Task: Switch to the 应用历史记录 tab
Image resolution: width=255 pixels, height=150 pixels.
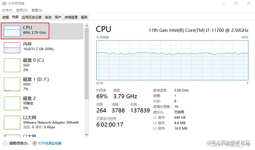Action: (32, 17)
